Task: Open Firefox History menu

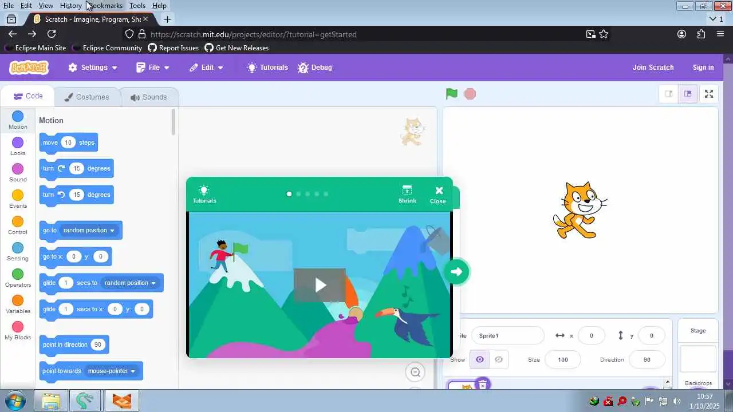Action: pyautogui.click(x=70, y=5)
